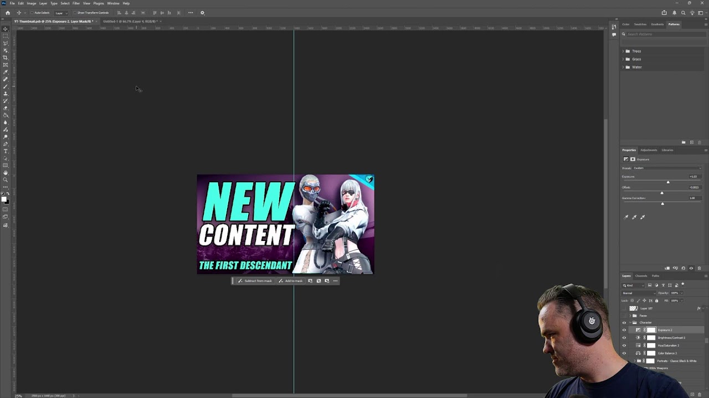Hide the Hue/Saturation layer
Image resolution: width=709 pixels, height=398 pixels.
(624, 345)
